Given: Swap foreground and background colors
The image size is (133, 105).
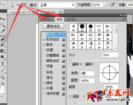Looking at the screenshot, I should [x=3, y=84].
